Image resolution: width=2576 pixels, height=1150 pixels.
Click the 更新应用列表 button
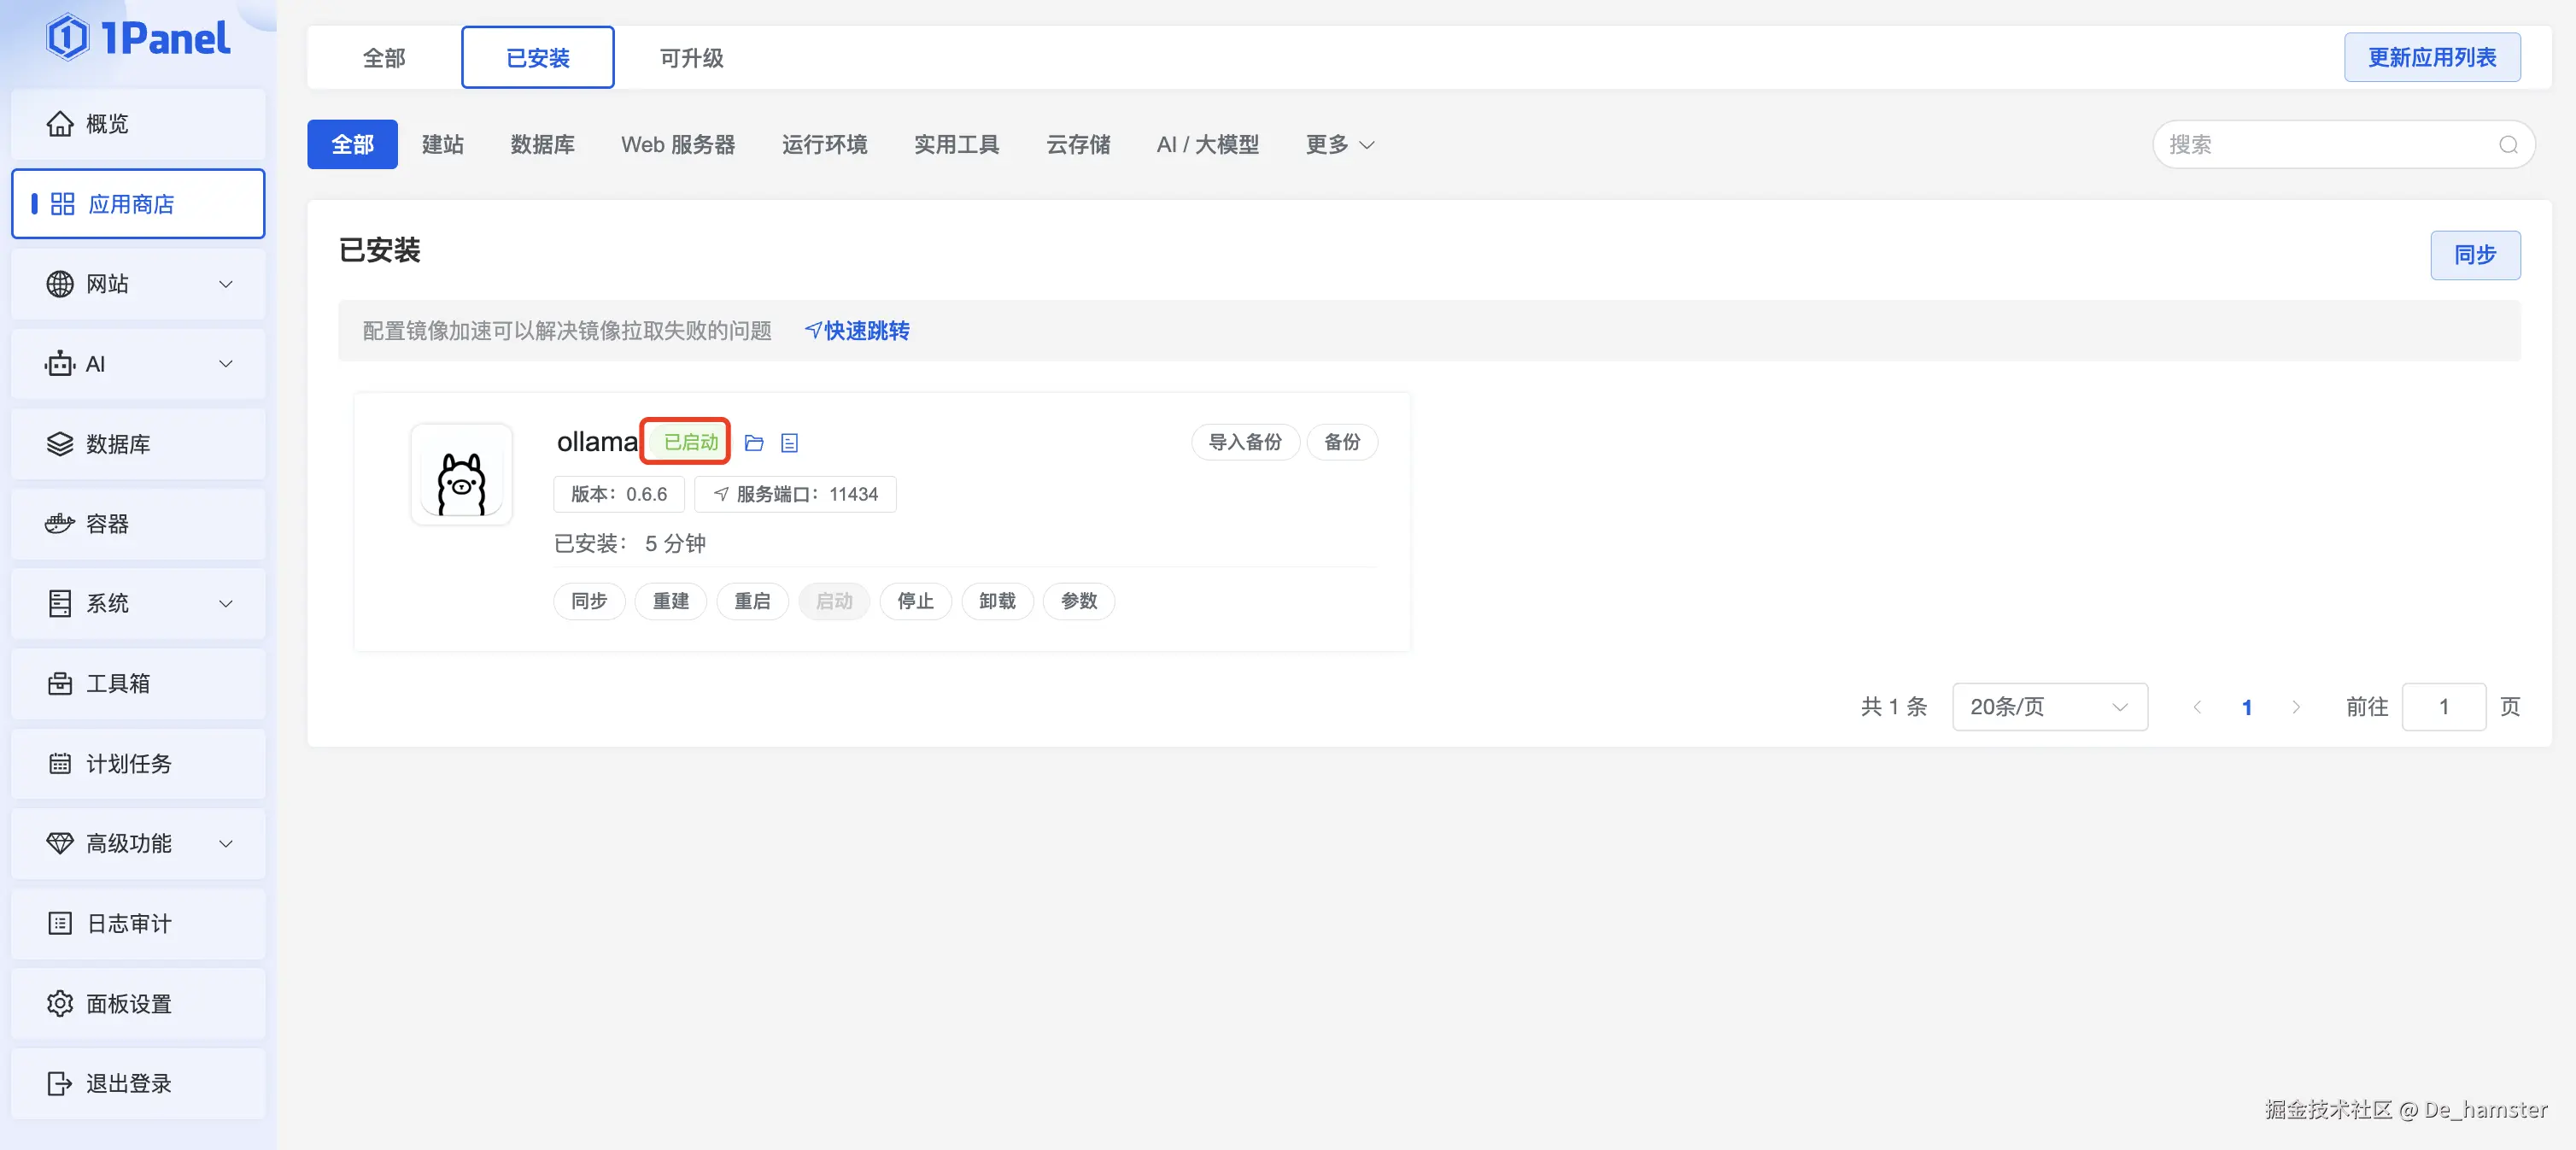(2431, 58)
